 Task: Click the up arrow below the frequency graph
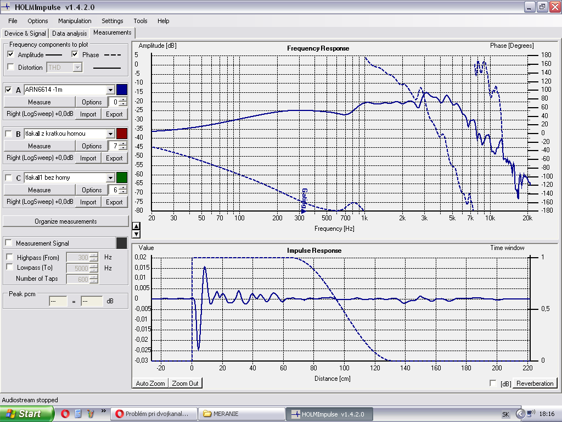(x=136, y=226)
